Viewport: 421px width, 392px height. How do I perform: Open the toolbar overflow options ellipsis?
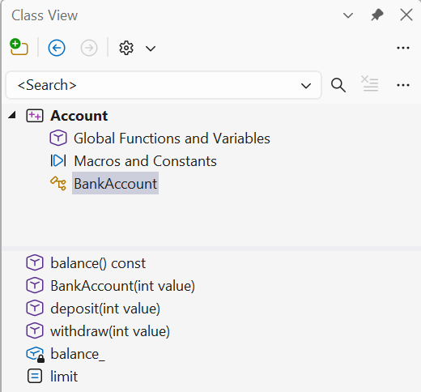pyautogui.click(x=403, y=48)
